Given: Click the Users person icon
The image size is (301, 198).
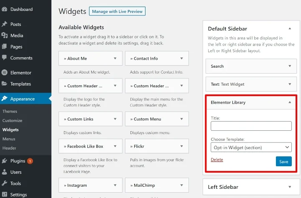Looking at the screenshot, I should coord(4,172).
